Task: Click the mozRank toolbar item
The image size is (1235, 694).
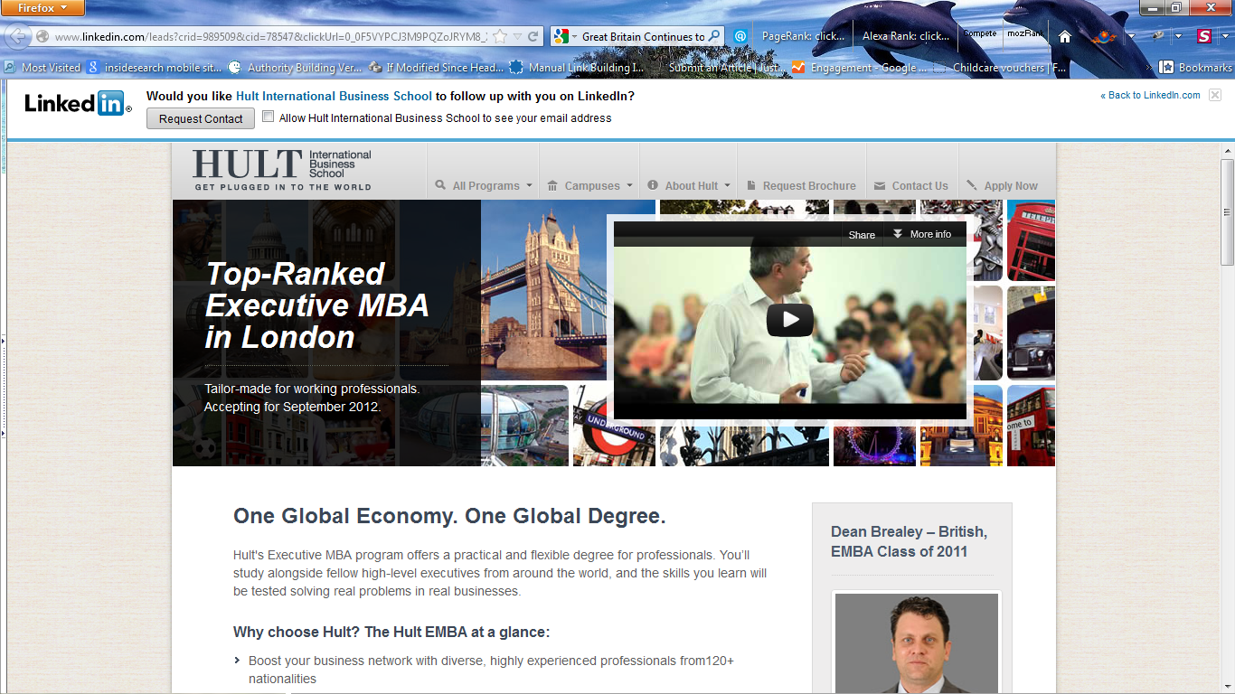Action: [1026, 33]
